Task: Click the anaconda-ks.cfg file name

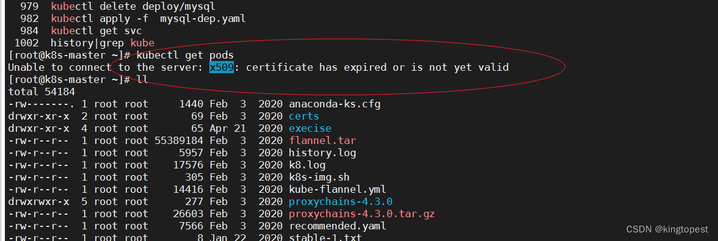Action: pyautogui.click(x=335, y=104)
